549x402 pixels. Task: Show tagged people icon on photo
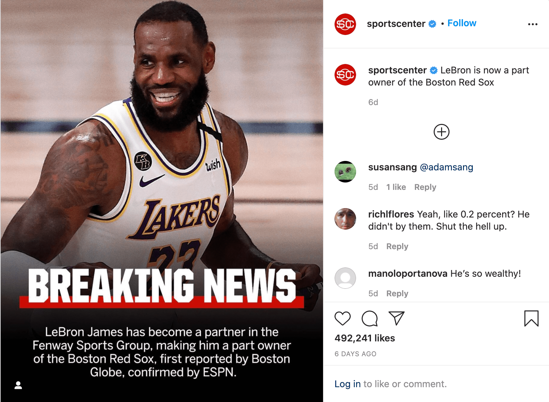[18, 385]
